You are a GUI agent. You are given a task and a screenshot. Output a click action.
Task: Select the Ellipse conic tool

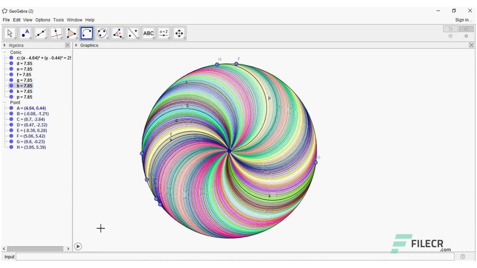102,33
